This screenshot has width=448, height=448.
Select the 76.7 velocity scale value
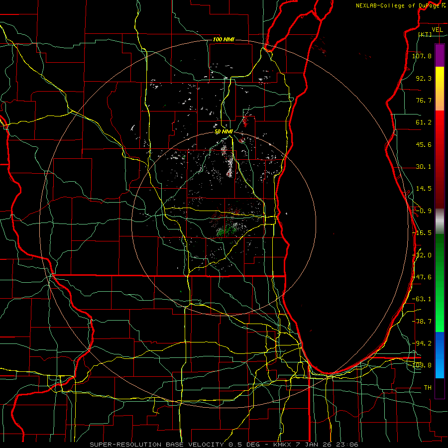[x=424, y=100]
